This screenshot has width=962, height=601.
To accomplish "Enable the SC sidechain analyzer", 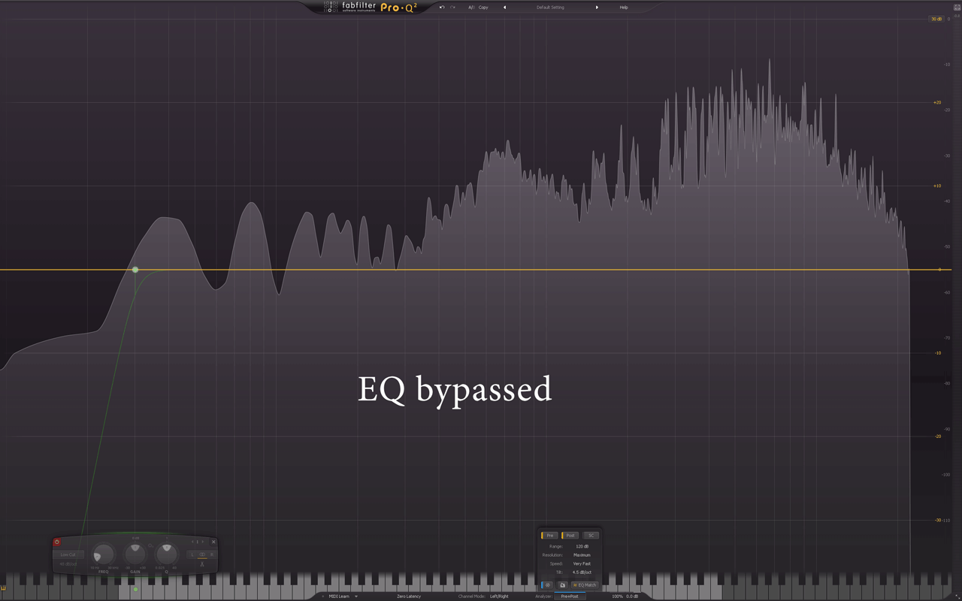I will 591,536.
